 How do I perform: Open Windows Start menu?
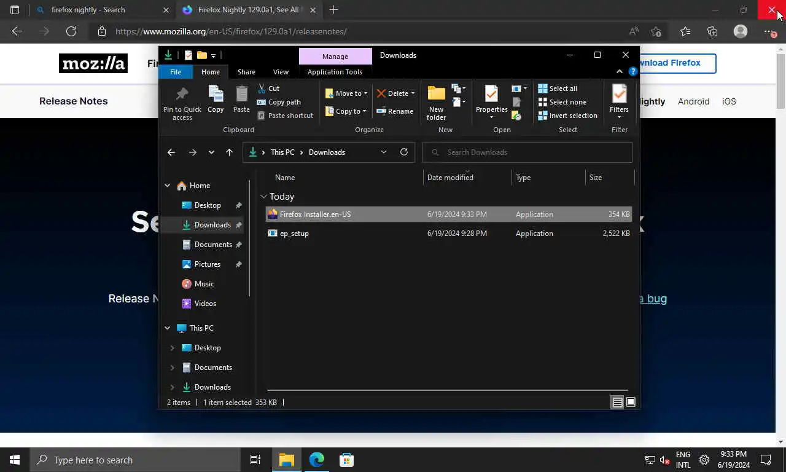click(x=15, y=460)
